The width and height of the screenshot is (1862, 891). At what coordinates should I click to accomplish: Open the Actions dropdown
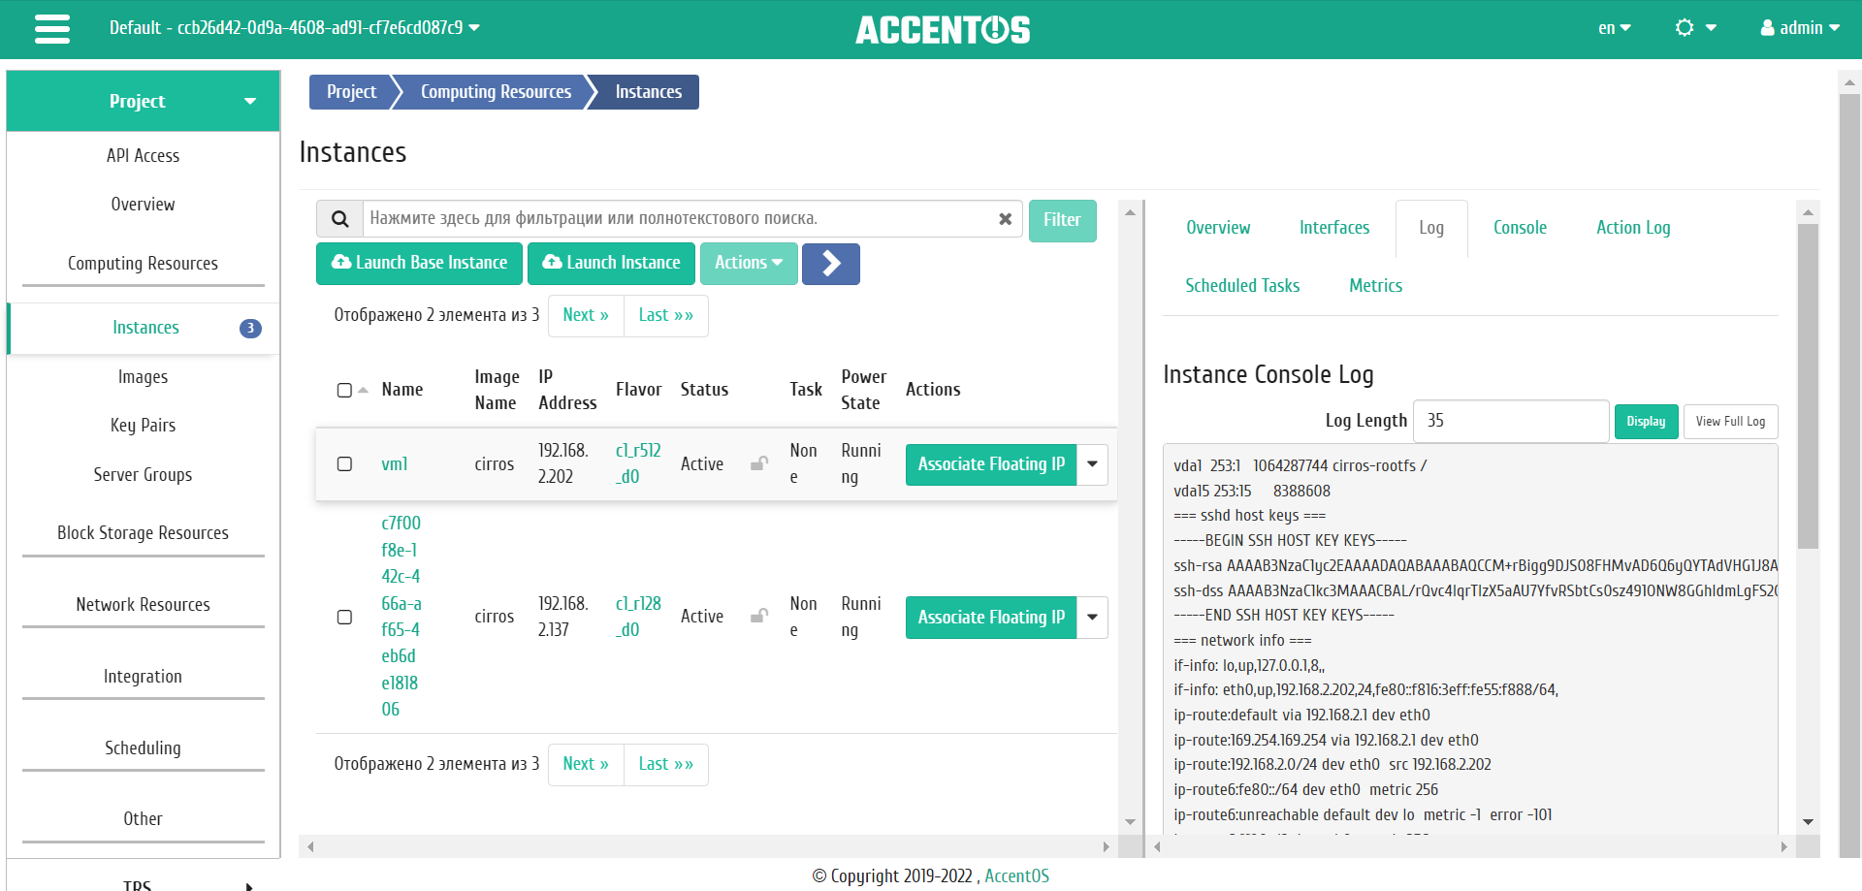tap(748, 263)
